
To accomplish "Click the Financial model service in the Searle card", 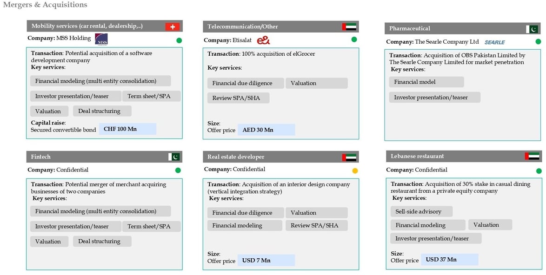I will [x=426, y=82].
